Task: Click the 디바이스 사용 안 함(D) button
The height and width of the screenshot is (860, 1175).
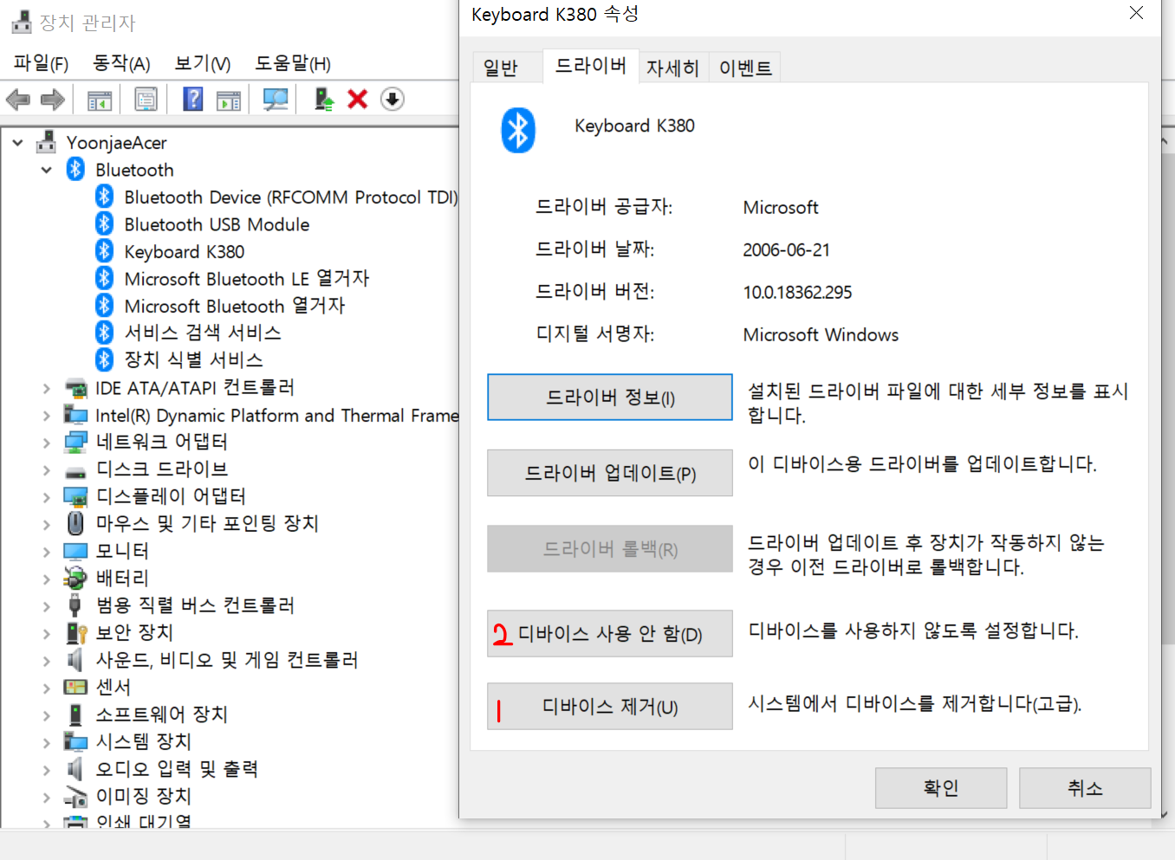Action: pos(610,634)
